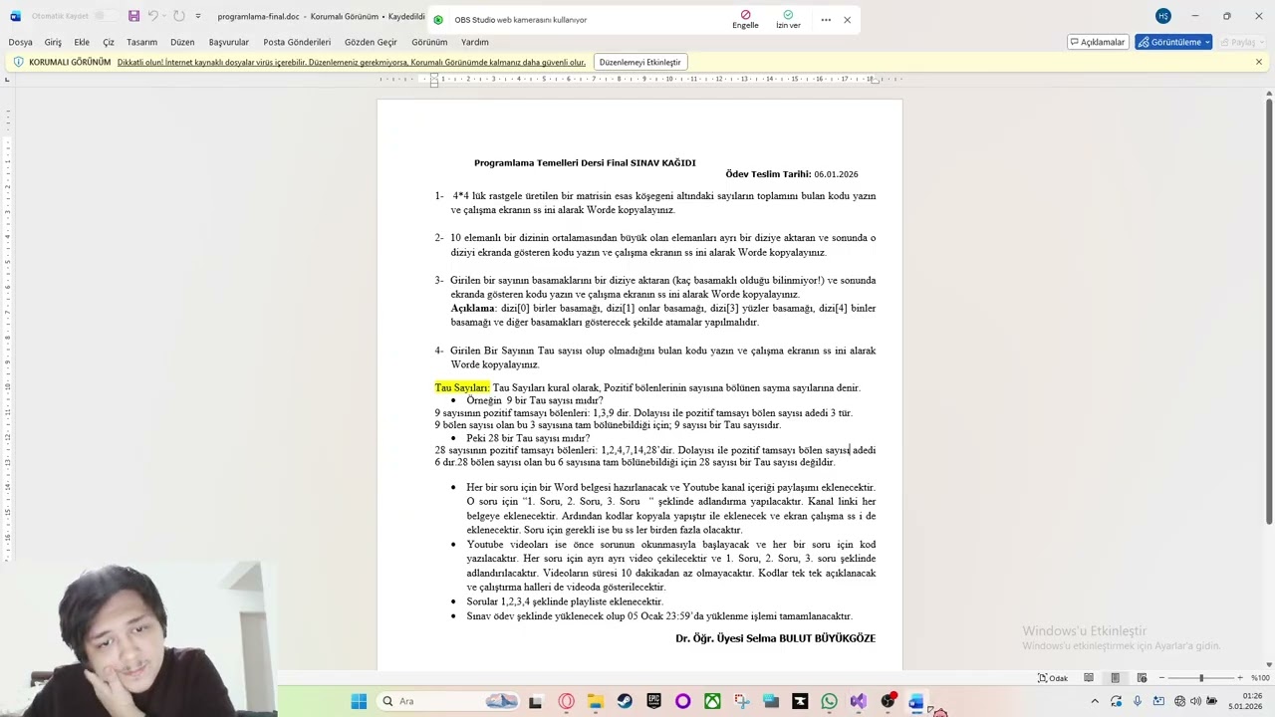Click the highlighted Tau Sayıları heading text

pyautogui.click(x=462, y=387)
